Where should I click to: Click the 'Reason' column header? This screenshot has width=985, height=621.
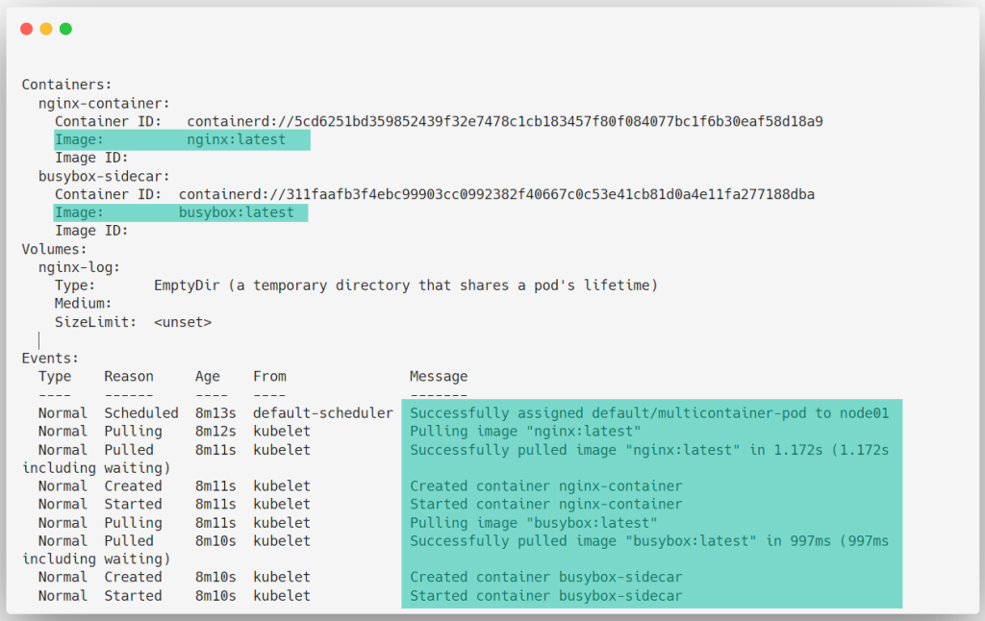pos(129,376)
